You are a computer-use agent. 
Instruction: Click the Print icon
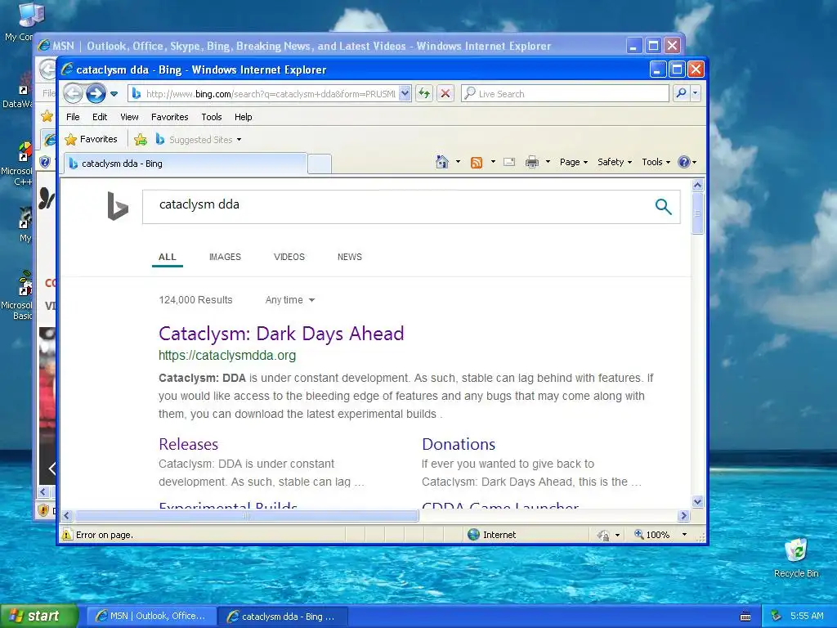[531, 162]
